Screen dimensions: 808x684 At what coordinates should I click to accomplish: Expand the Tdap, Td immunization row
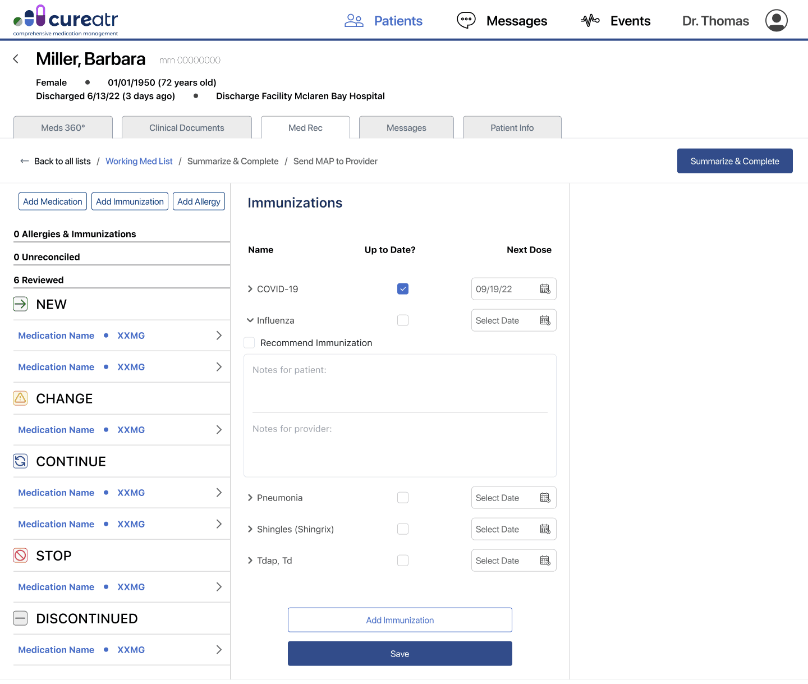[250, 561]
